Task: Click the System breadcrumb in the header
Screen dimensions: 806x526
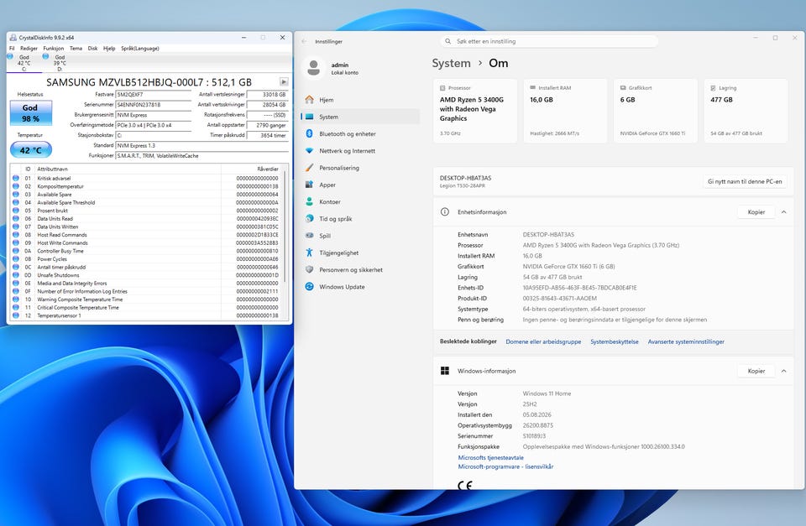Action: coord(452,63)
